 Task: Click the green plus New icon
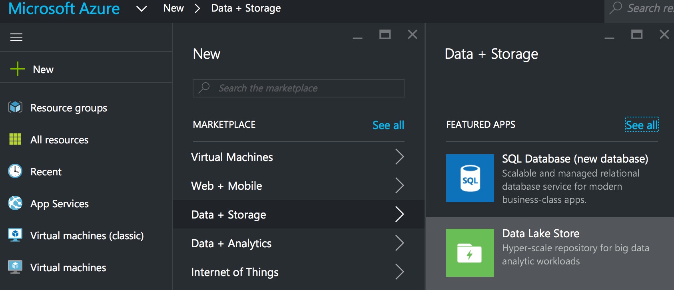[18, 69]
